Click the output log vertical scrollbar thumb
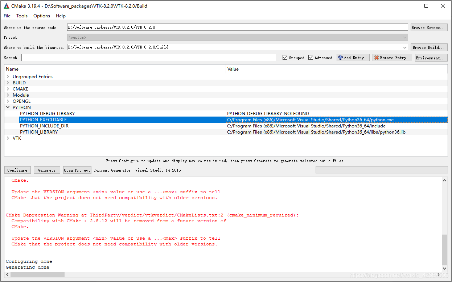This screenshot has height=282, width=452. pos(445,250)
